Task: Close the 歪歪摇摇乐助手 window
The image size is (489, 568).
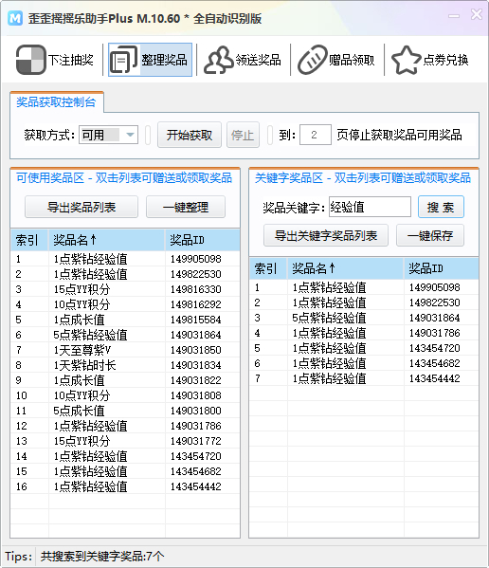Action: [x=477, y=15]
